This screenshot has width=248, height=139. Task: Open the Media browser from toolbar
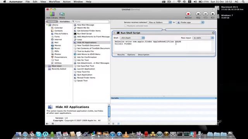62,15
